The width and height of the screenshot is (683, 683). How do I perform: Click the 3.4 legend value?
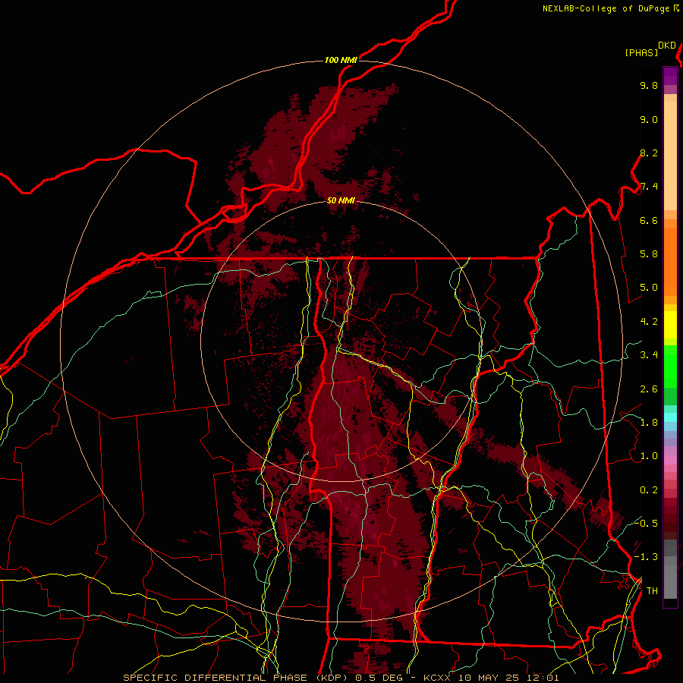pos(649,355)
